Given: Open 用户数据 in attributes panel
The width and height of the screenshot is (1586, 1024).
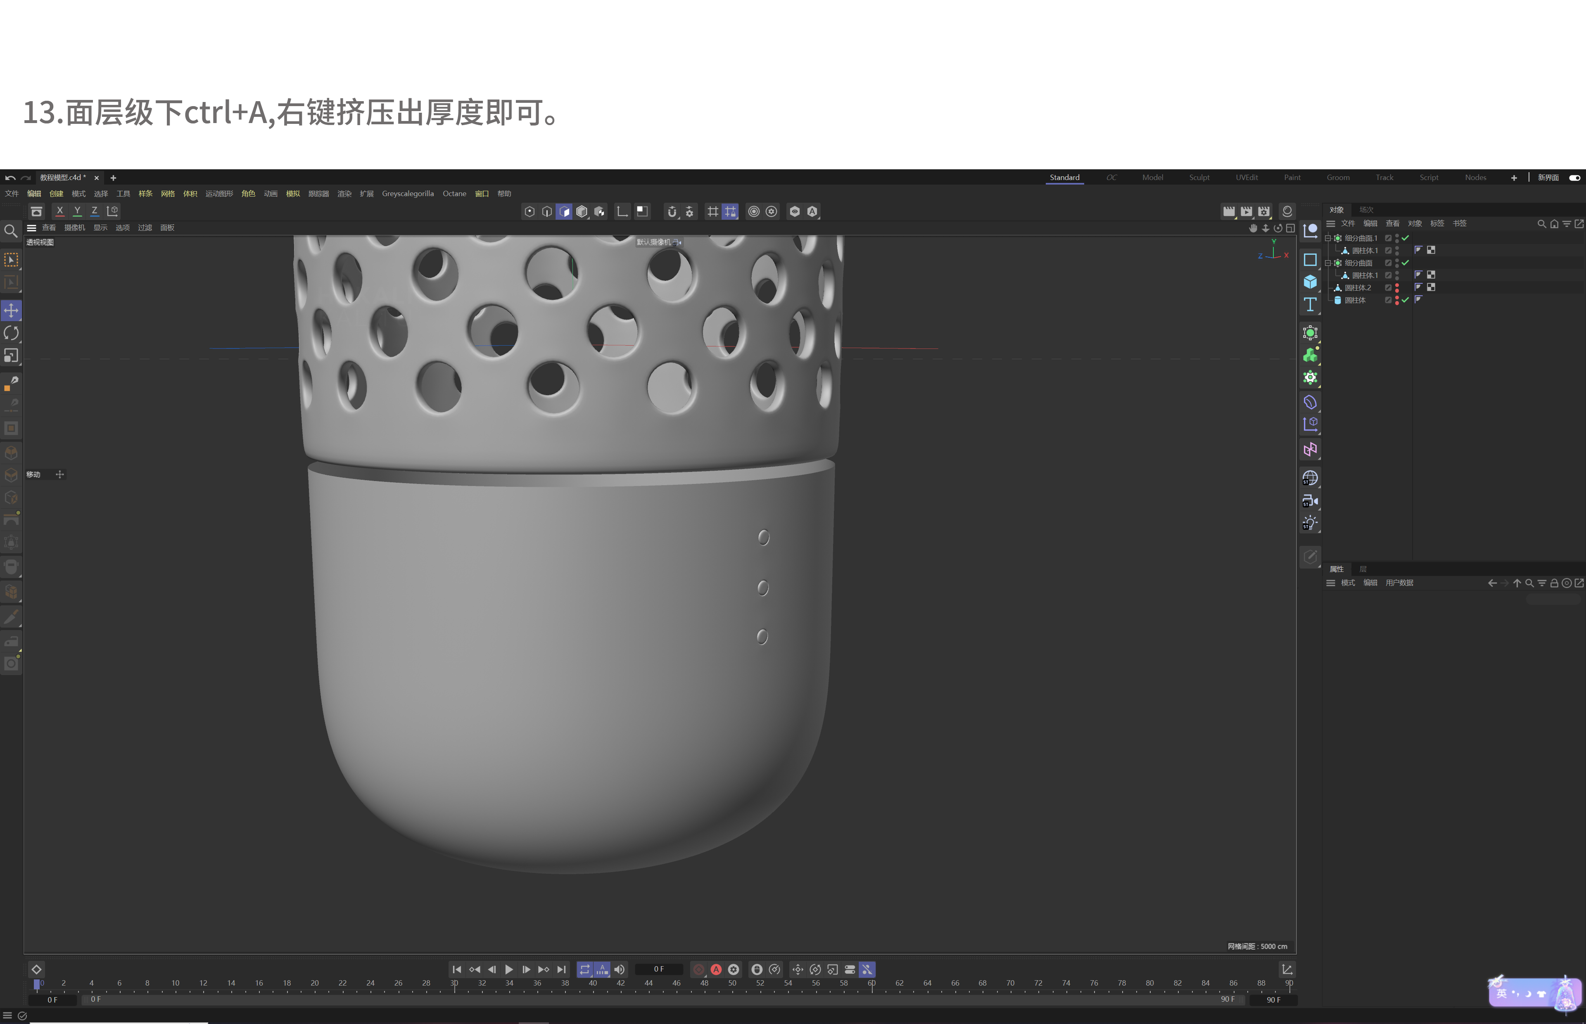Looking at the screenshot, I should point(1399,583).
